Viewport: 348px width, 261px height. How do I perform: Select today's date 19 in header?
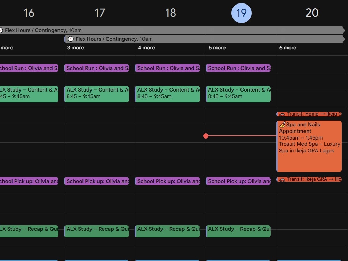(x=242, y=13)
